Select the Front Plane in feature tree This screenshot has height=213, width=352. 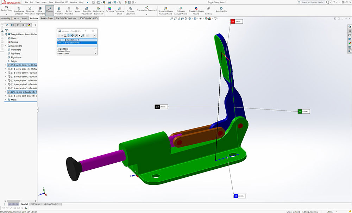[x=16, y=50]
